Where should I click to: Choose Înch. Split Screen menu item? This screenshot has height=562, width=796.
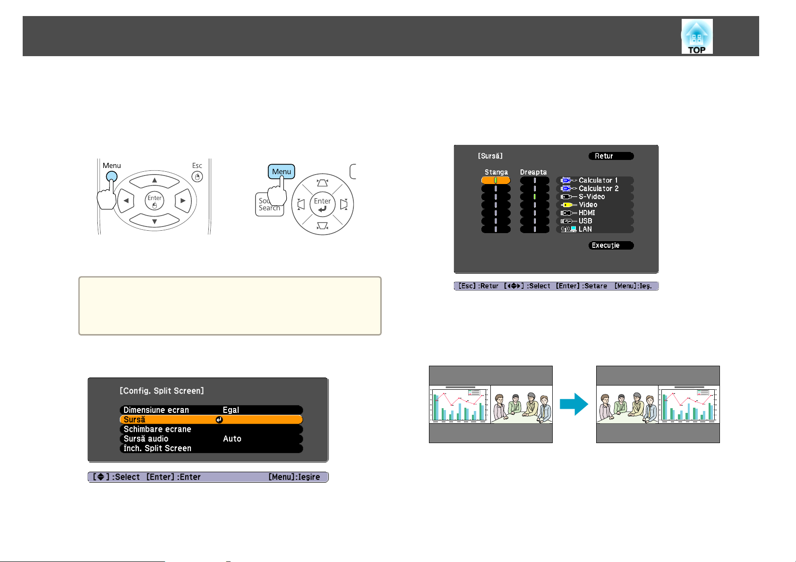click(x=211, y=448)
